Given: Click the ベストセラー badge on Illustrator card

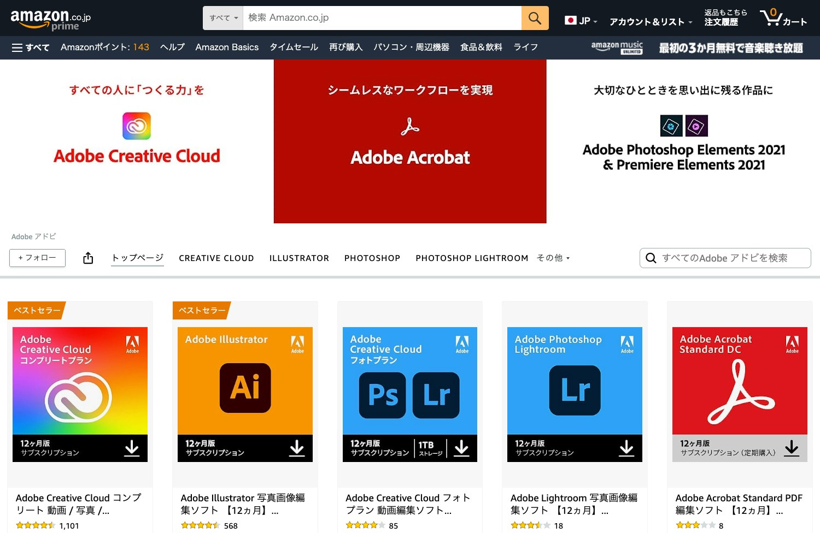Looking at the screenshot, I should [202, 310].
